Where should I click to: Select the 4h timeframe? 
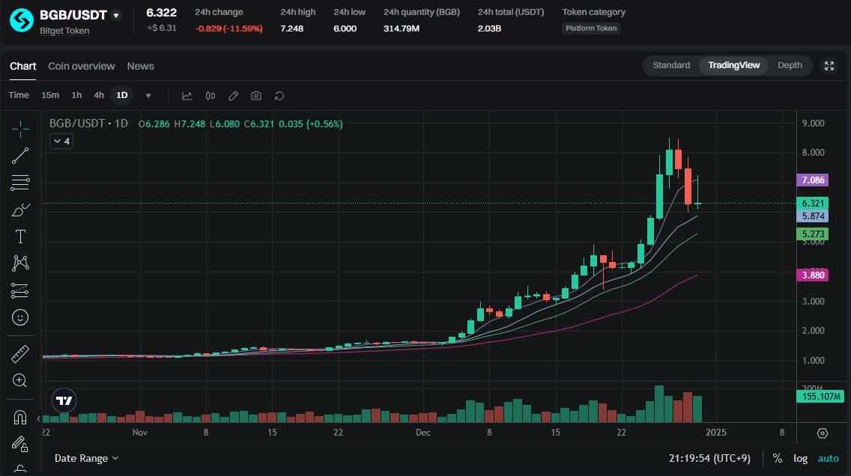(x=98, y=95)
